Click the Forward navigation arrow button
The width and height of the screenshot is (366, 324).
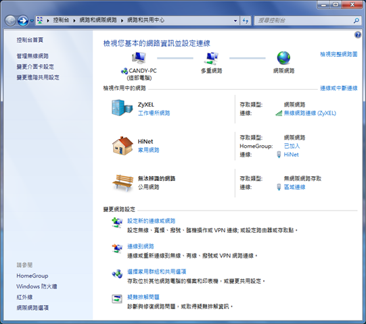[x=23, y=21]
